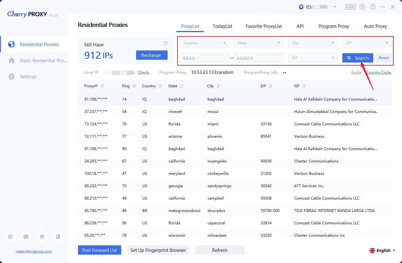
Task: Open the book guide icon
Action: (x=58, y=237)
